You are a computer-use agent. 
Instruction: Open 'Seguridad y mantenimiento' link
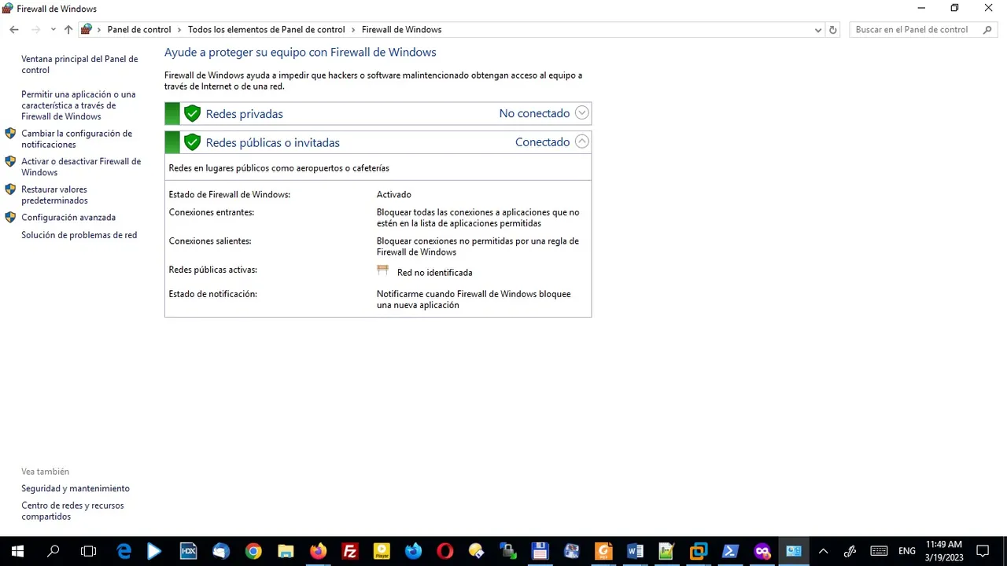click(x=76, y=488)
